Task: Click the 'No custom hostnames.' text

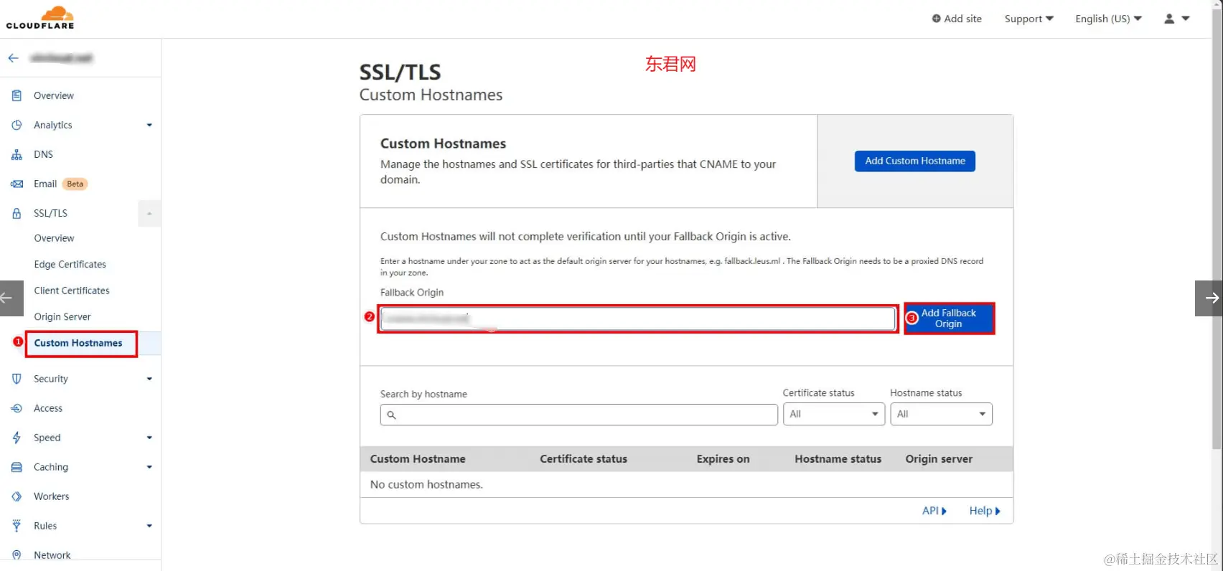Action: (426, 485)
